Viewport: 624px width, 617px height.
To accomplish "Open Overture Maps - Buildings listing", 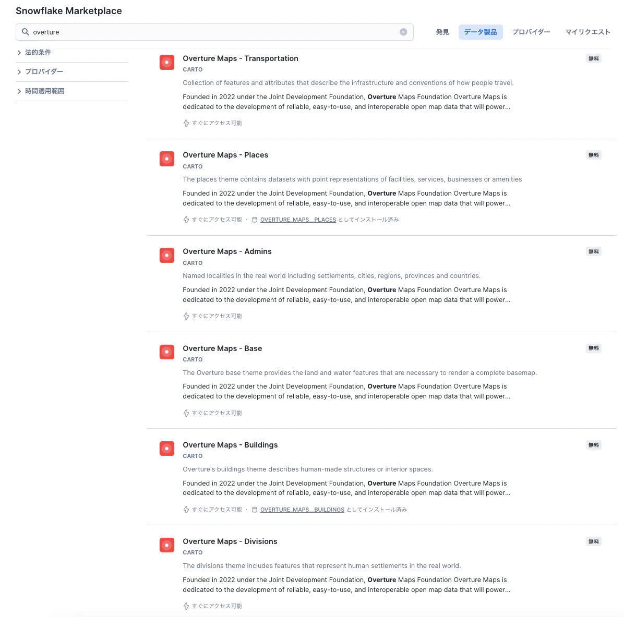I will pyautogui.click(x=230, y=445).
